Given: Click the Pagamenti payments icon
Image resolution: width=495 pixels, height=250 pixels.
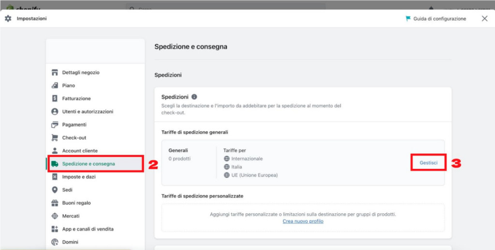Looking at the screenshot, I should pos(55,125).
